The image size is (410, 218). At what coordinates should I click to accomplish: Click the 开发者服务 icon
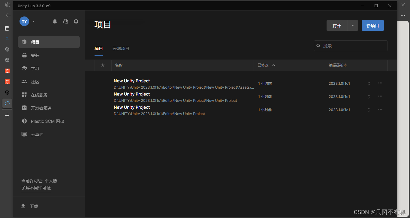[24, 108]
